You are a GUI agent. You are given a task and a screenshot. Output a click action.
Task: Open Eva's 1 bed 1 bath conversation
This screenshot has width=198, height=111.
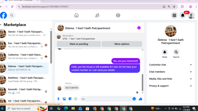pyautogui.click(x=24, y=45)
